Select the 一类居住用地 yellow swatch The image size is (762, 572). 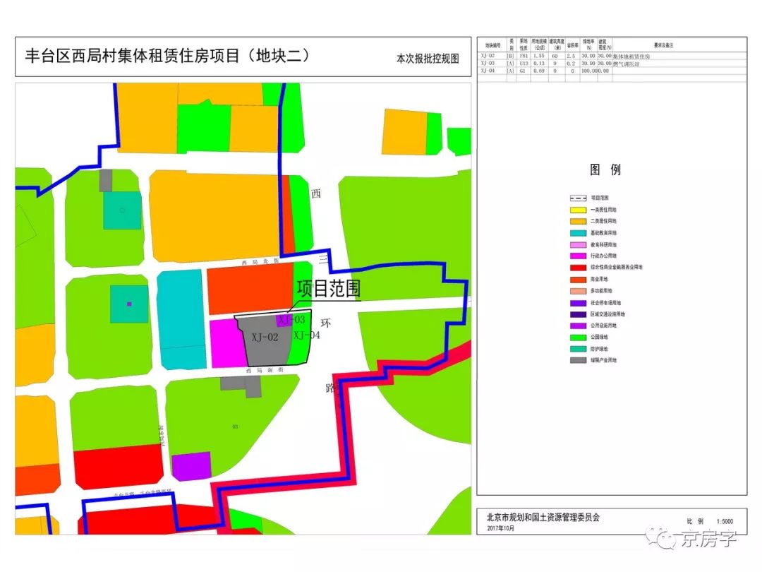coord(577,210)
